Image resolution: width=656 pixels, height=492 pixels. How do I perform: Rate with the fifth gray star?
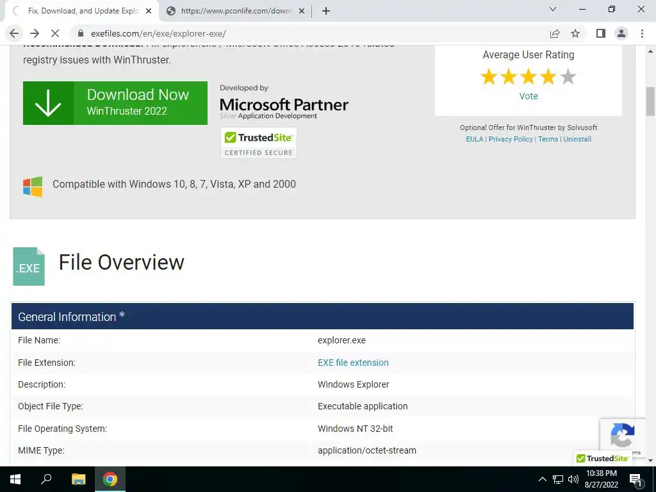(x=568, y=77)
